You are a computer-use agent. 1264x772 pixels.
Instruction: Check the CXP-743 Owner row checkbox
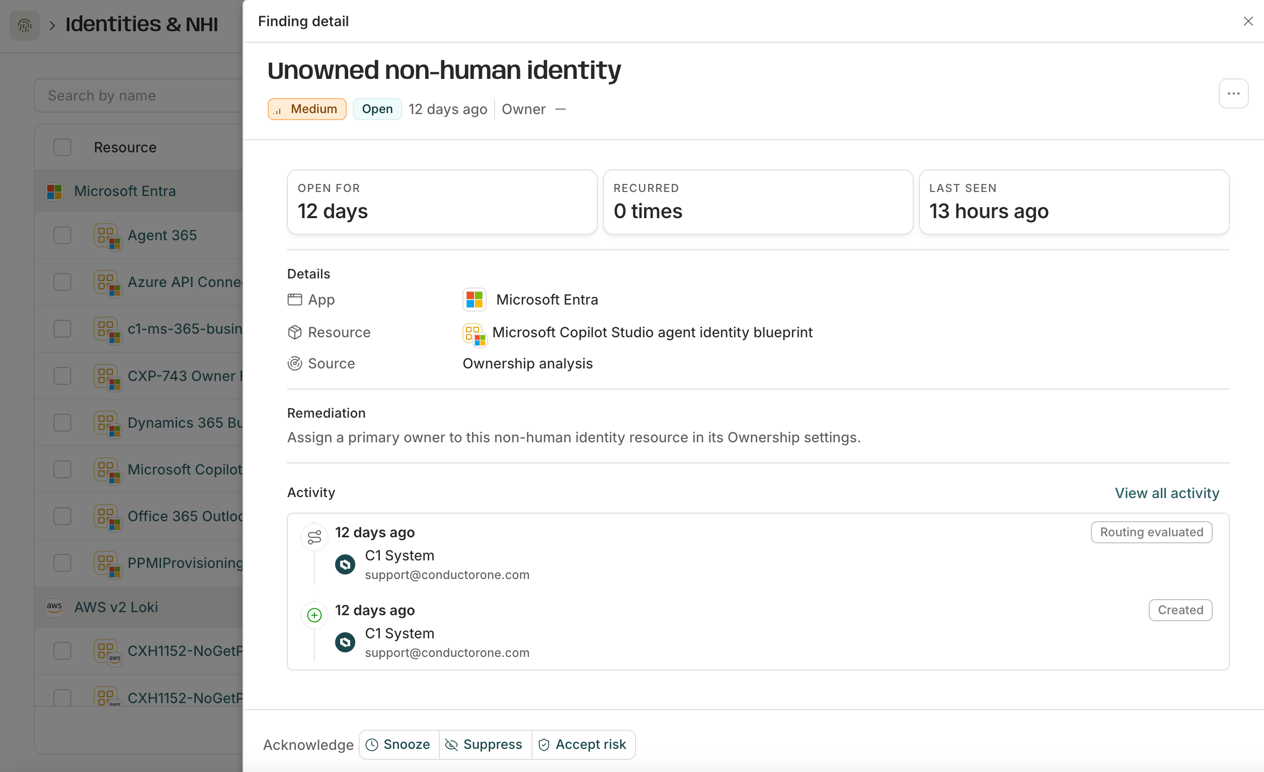click(x=62, y=376)
